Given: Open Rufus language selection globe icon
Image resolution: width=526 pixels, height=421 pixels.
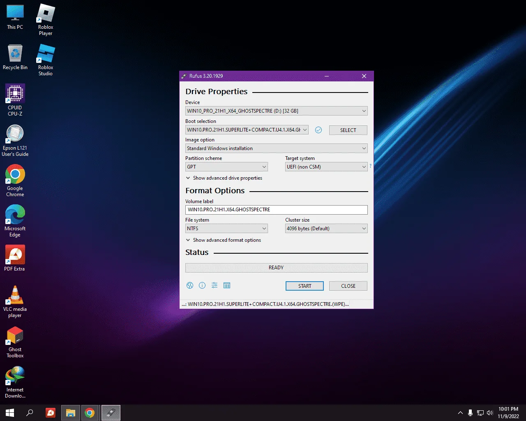Looking at the screenshot, I should 190,285.
